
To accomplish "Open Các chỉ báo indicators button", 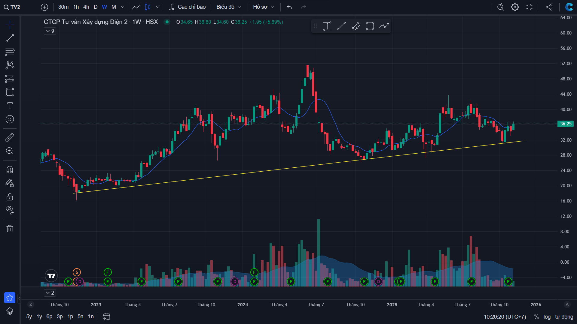I will click(x=187, y=7).
